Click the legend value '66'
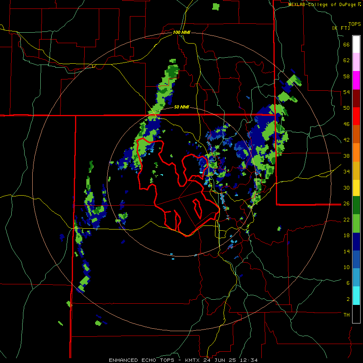 [x=346, y=45]
